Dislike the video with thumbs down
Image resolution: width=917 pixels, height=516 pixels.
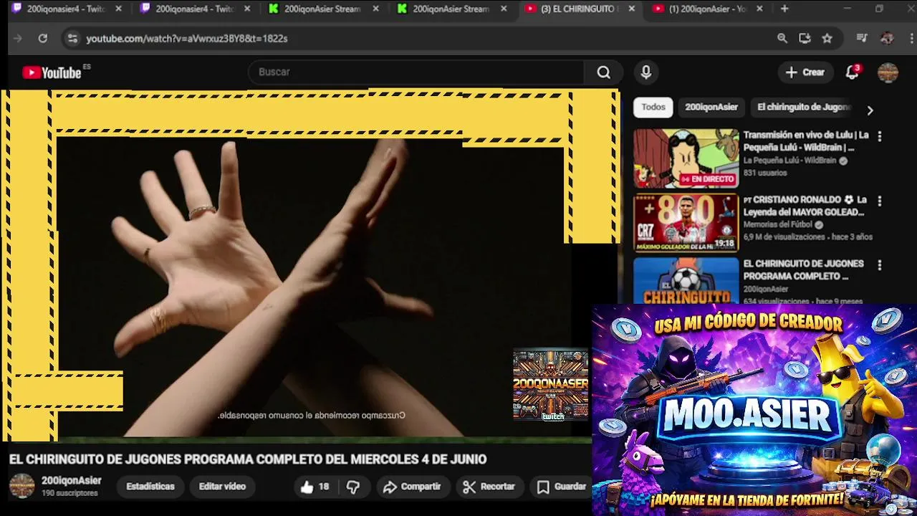[353, 487]
